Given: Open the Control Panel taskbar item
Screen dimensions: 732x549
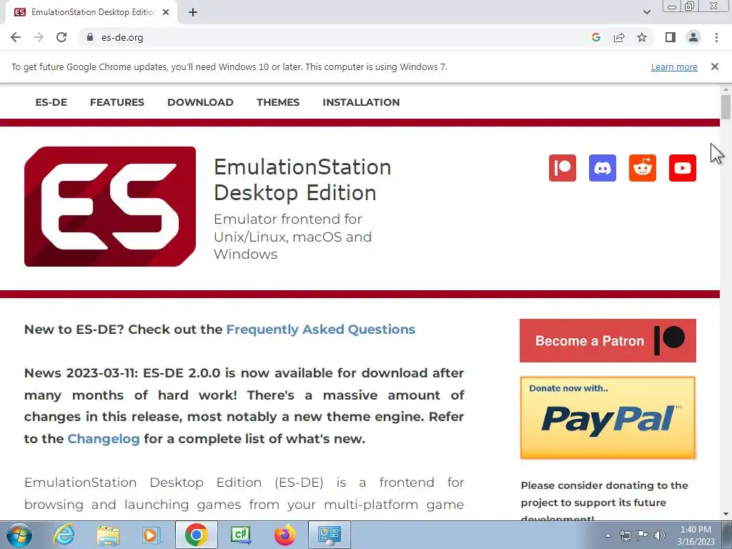Looking at the screenshot, I should (x=330, y=535).
